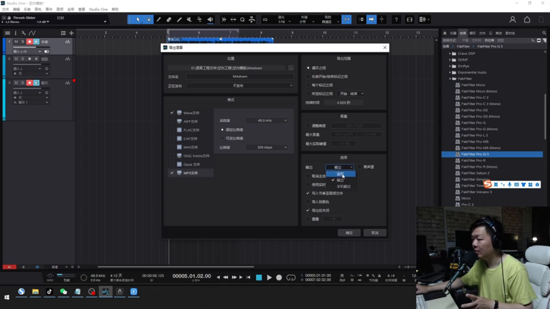
Task: Show the track inspector i icon
Action: point(16,33)
